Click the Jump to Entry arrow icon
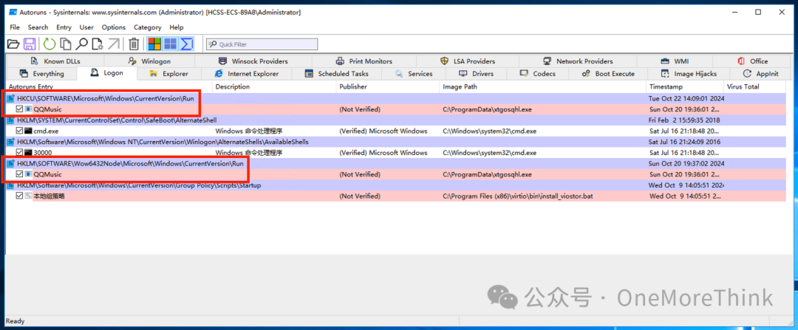The width and height of the screenshot is (798, 330). point(113,44)
